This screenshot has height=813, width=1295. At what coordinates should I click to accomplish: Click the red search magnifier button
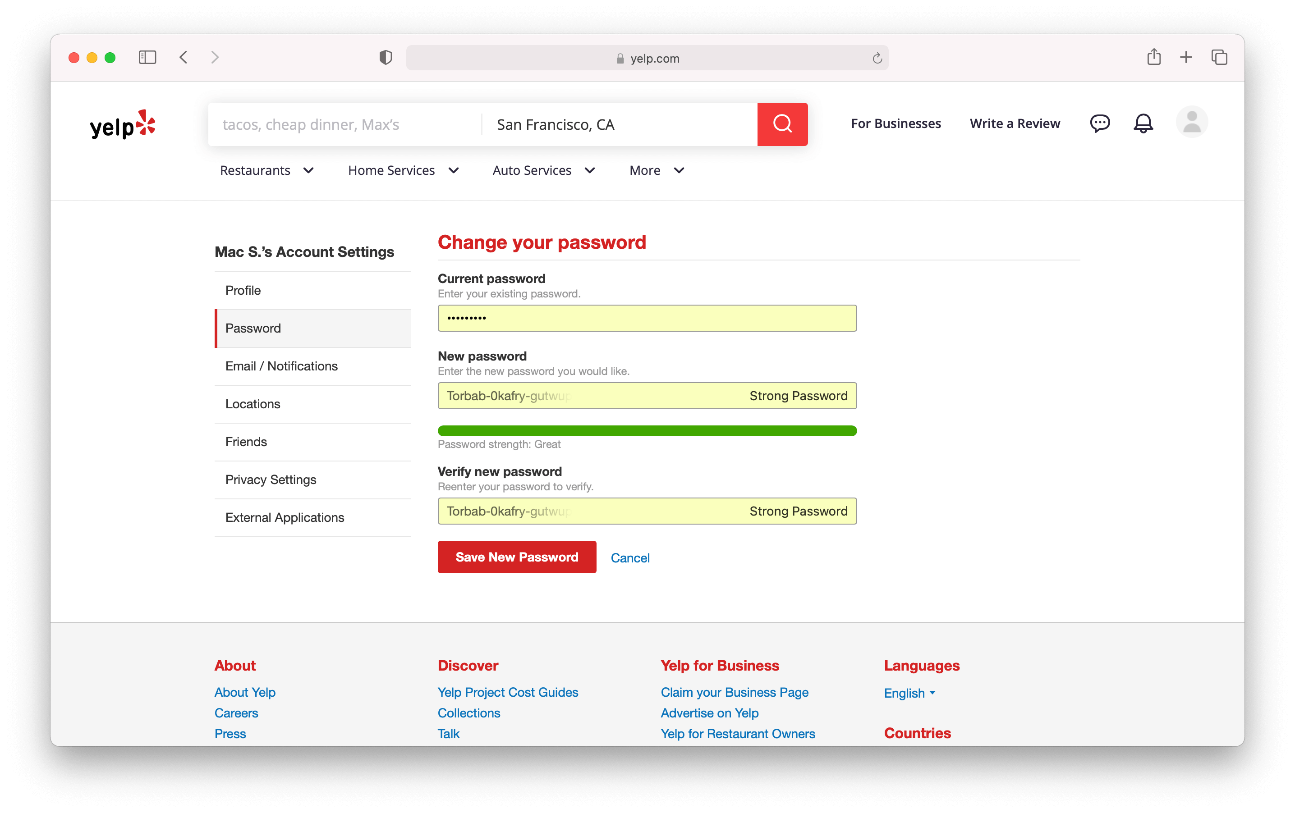[x=782, y=124]
